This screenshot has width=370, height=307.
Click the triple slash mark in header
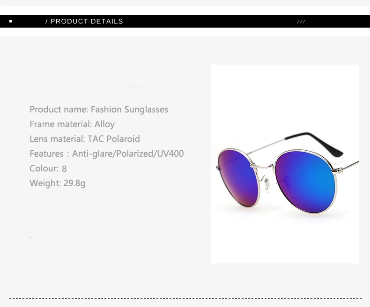[x=301, y=22]
